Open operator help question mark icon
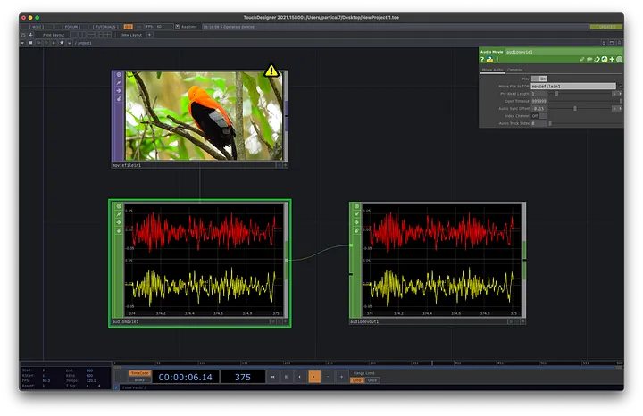Viewport: 643px width, 416px height. (483, 59)
